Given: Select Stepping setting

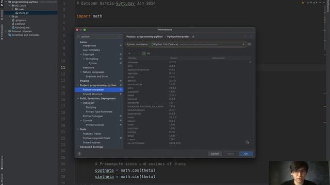Looking at the screenshot, I should (91, 107).
